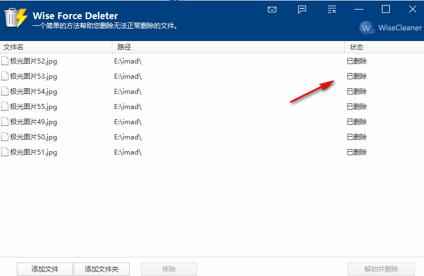
Task: Click the 添加文件 button
Action: click(x=45, y=269)
